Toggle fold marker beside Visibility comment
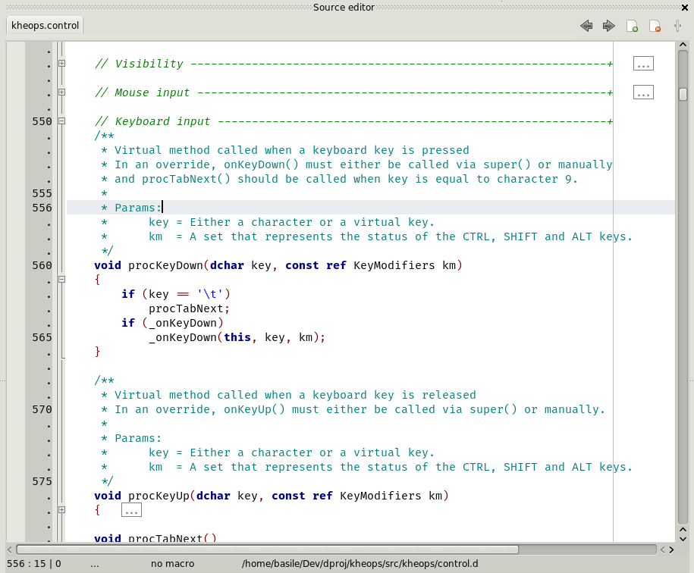The image size is (694, 573). [62, 64]
